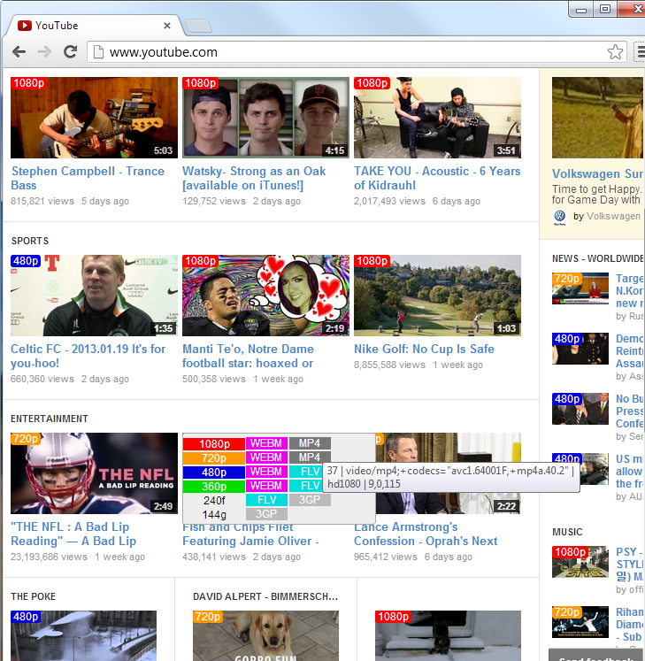Open Volkswagen ad title link
Screen dimensions: 645x661
click(x=598, y=173)
